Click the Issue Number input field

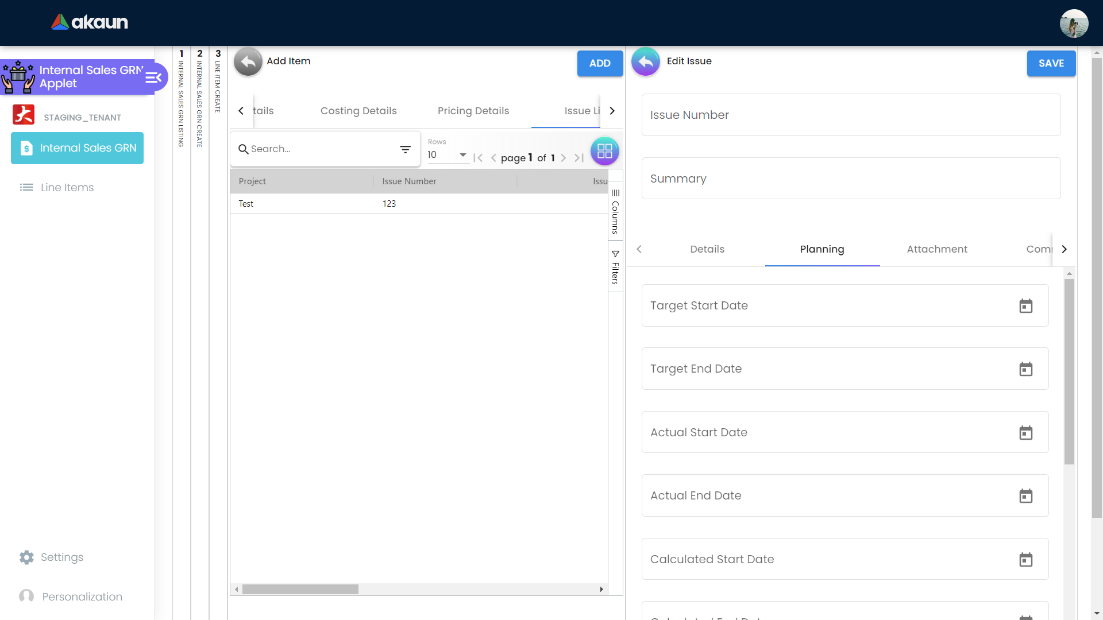850,115
